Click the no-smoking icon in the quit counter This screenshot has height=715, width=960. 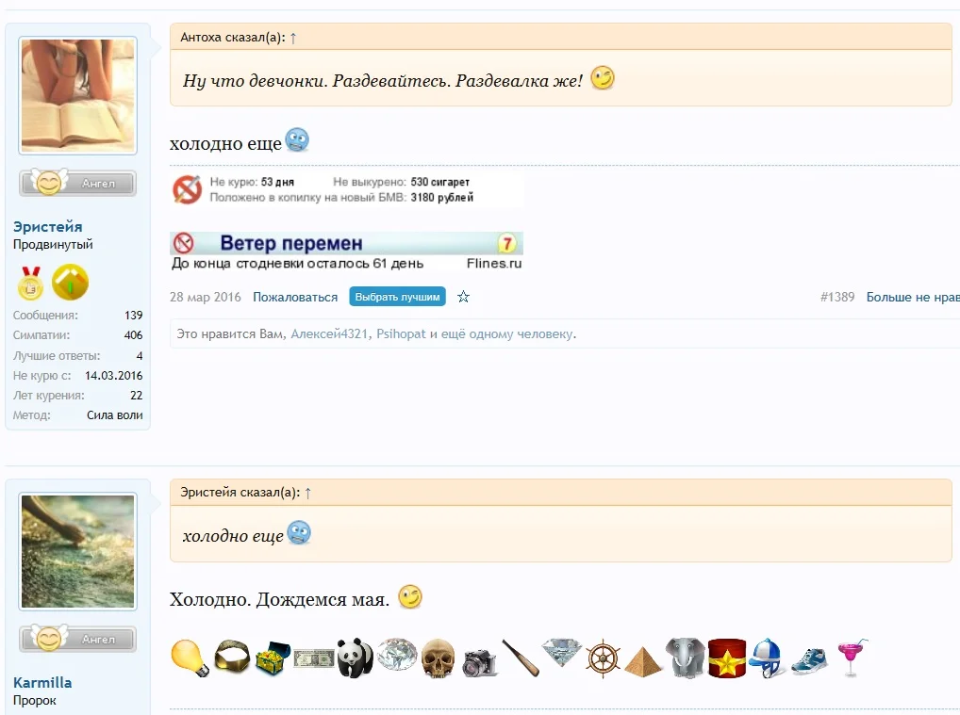click(x=186, y=189)
